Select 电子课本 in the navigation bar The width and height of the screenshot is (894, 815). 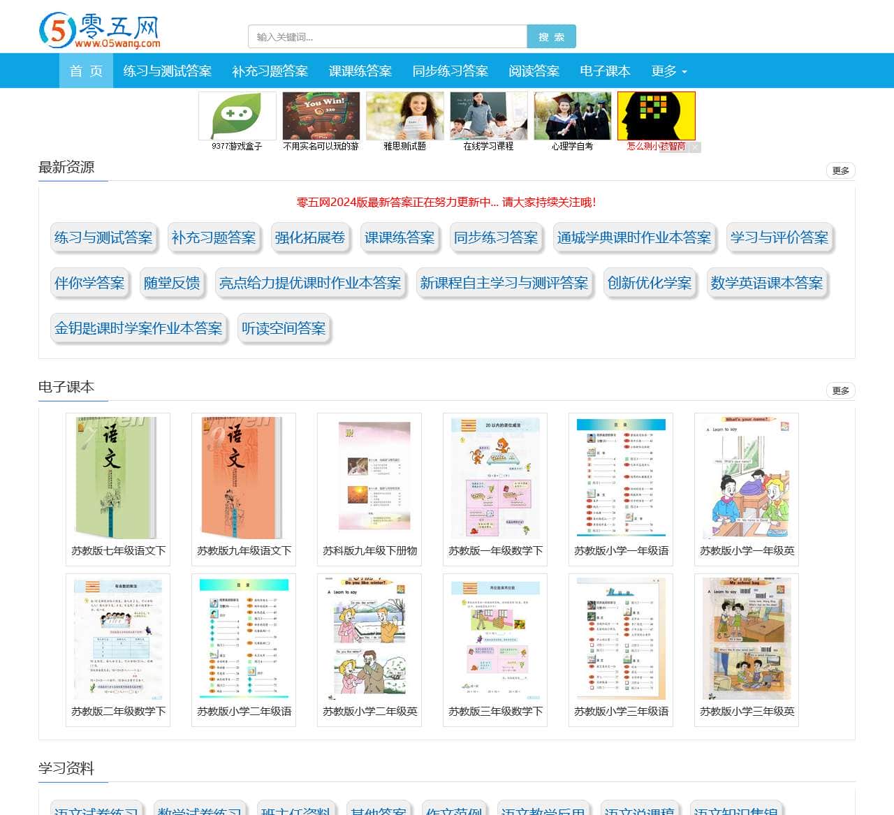(x=606, y=71)
